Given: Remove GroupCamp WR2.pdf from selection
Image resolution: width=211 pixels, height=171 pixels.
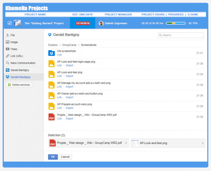Looking at the screenshot, I should coord(126,143).
